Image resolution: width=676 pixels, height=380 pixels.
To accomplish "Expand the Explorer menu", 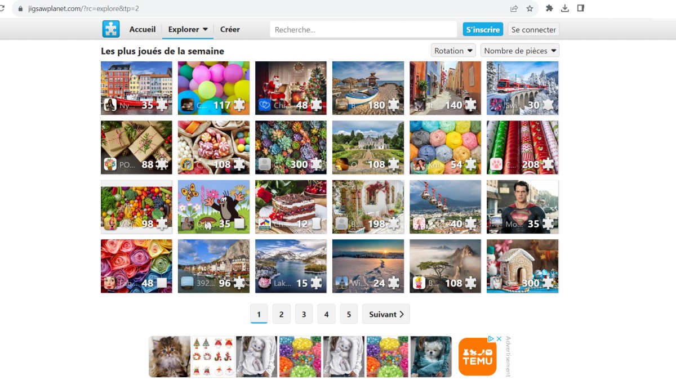I will point(188,29).
